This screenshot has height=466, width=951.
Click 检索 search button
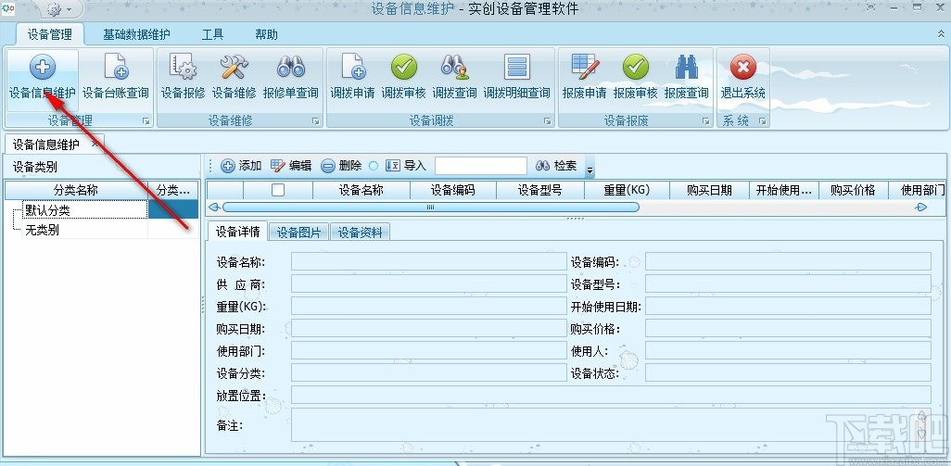[556, 166]
